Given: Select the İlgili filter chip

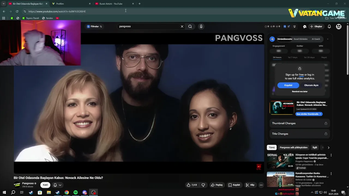Looking at the screenshot, I should click(x=315, y=148).
